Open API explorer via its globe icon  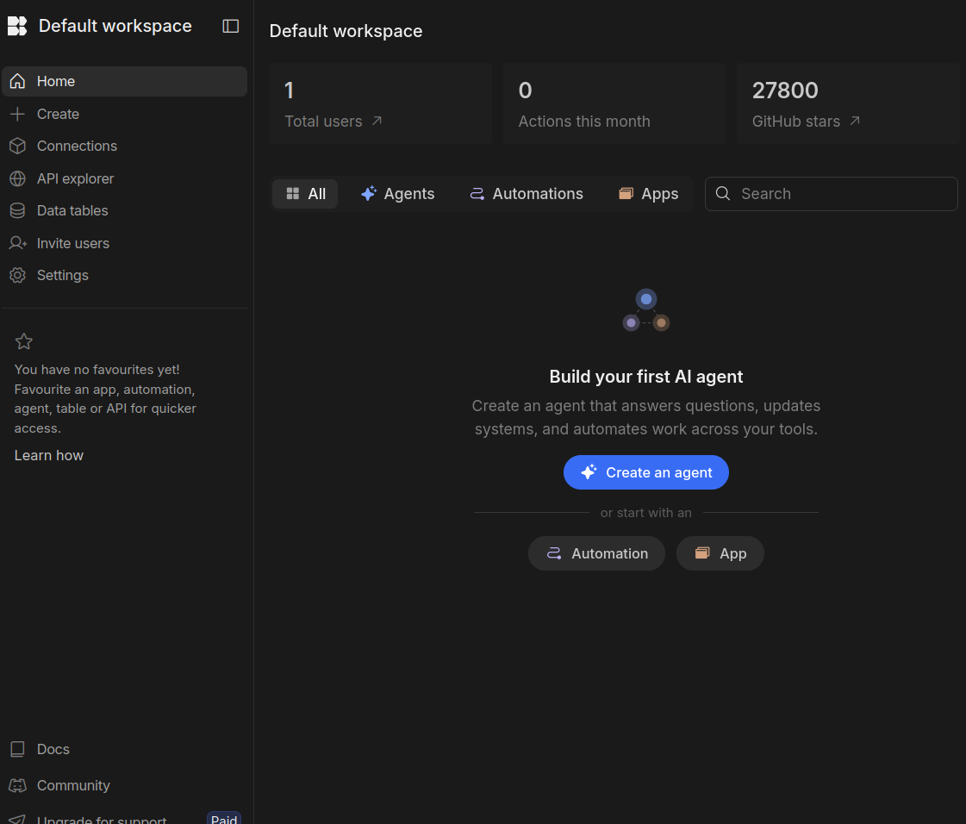(17, 178)
